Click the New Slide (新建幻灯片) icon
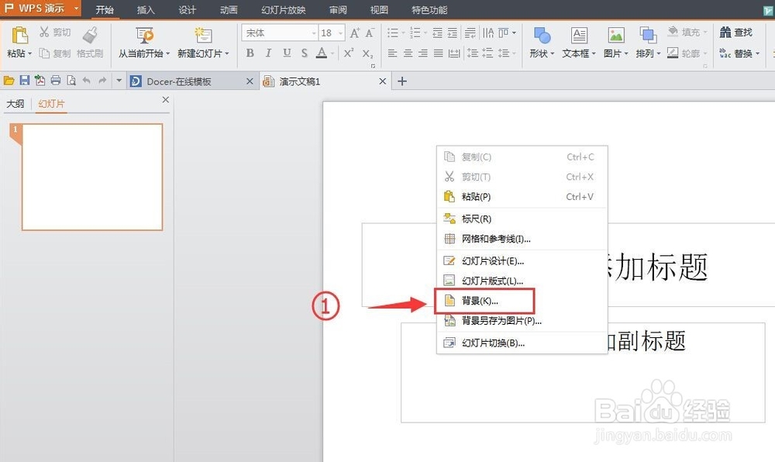This screenshot has height=462, width=775. pos(203,36)
